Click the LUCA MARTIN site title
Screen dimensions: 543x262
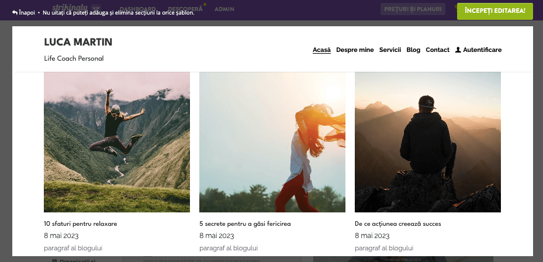78,42
